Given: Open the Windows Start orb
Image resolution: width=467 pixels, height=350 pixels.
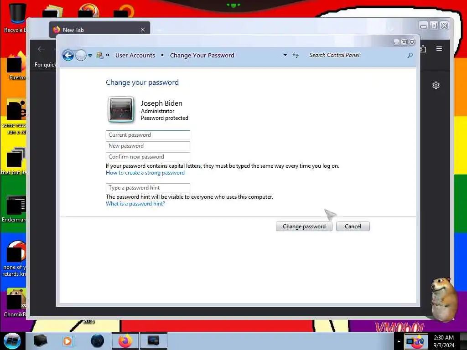Looking at the screenshot, I should (12, 341).
